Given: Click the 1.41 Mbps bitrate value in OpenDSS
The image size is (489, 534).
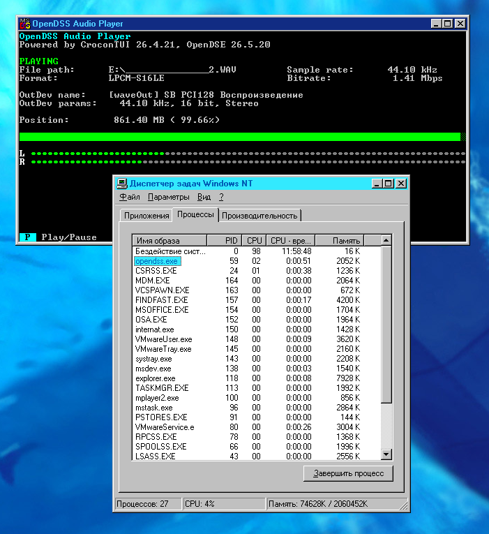Looking at the screenshot, I should pyautogui.click(x=418, y=78).
